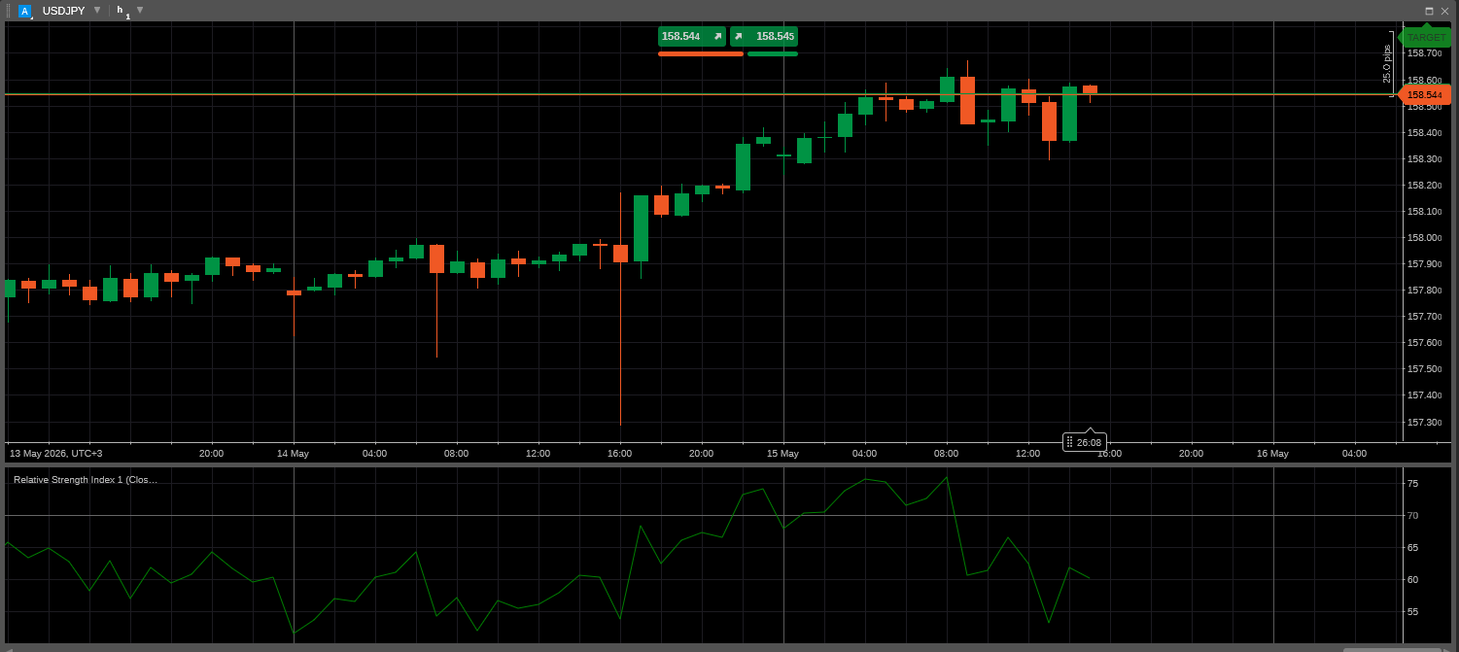Click the 15 May date axis label
Image resolution: width=1459 pixels, height=652 pixels.
tap(782, 453)
